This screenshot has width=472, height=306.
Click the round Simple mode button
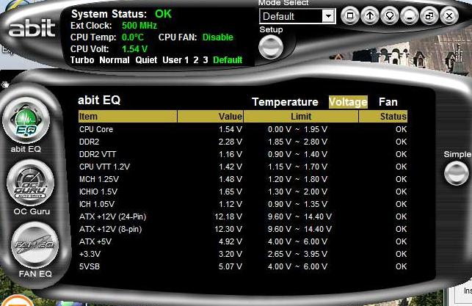[x=457, y=173]
